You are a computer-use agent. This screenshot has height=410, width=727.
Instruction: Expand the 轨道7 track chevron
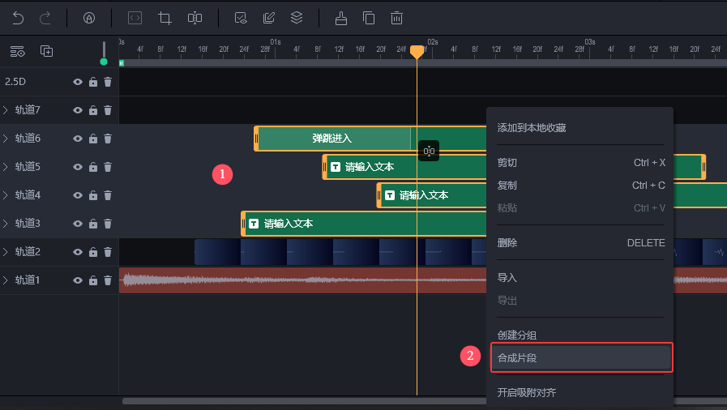point(6,110)
